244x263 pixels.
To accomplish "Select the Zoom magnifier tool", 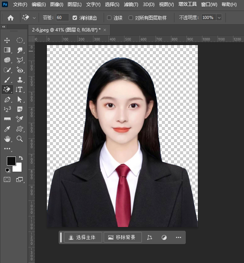I will 20,139.
